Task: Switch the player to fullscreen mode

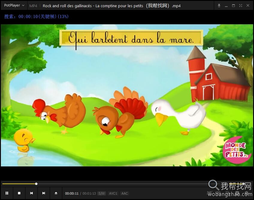Action: pyautogui.click(x=241, y=5)
